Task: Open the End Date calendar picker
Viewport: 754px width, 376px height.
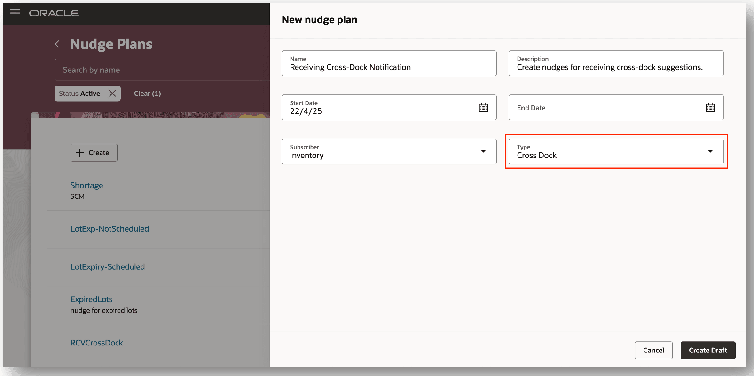Action: (x=710, y=108)
